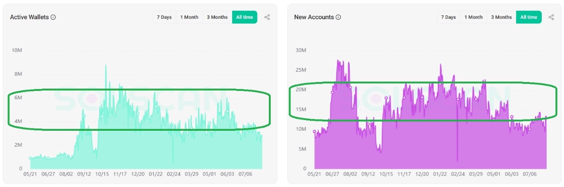Click the 25M label on New Accounts axis

click(301, 70)
